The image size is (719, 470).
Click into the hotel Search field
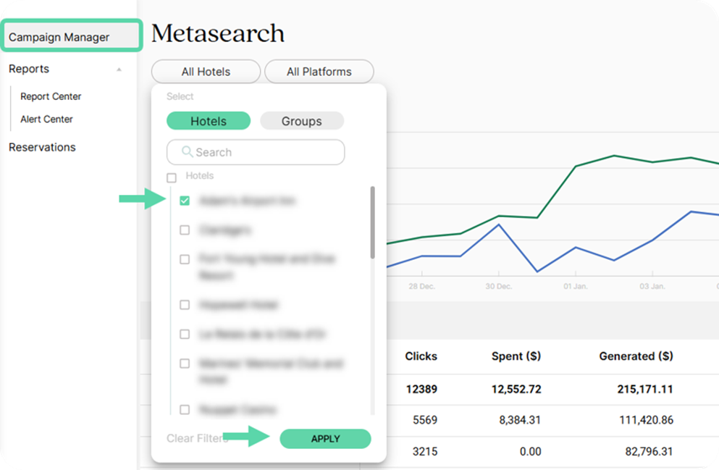click(x=256, y=152)
